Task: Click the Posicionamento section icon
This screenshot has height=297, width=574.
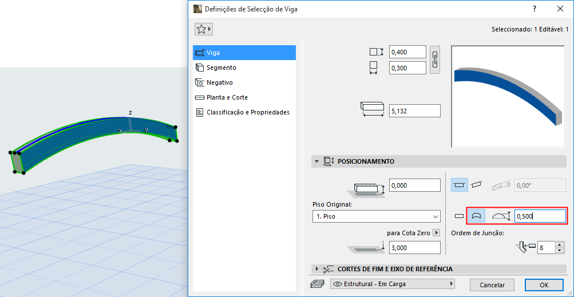Action: 330,161
